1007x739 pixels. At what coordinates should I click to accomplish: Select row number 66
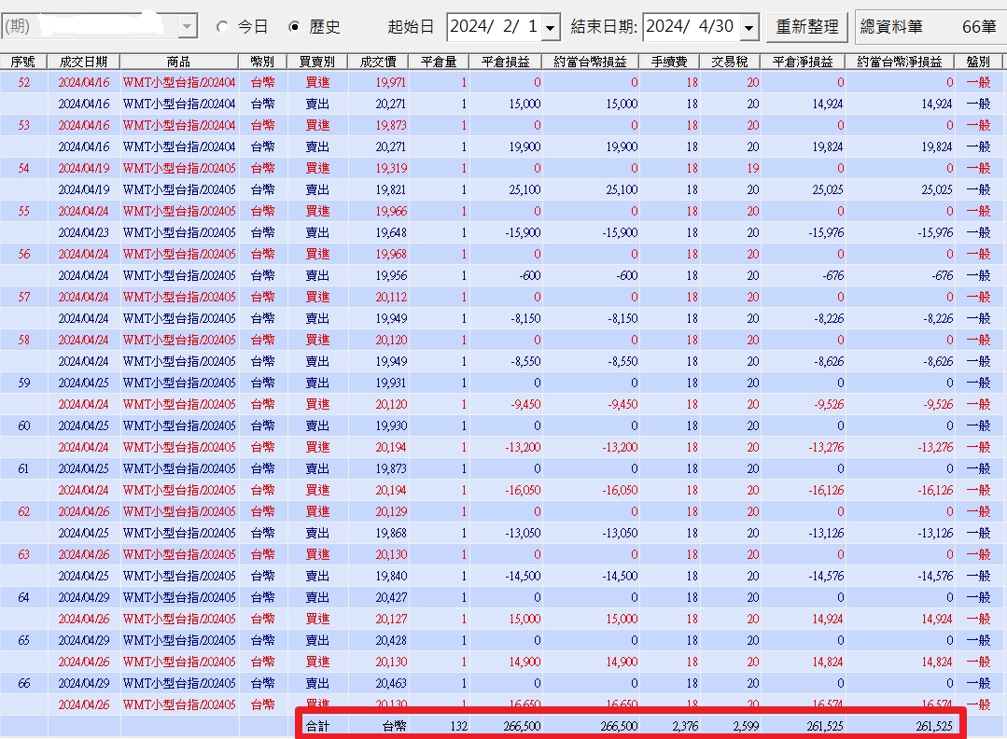click(23, 684)
